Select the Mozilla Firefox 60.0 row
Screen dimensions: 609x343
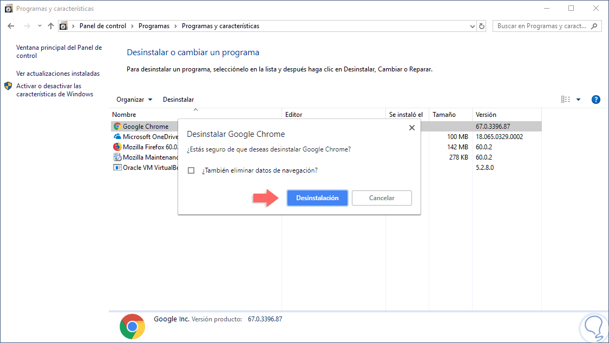coord(326,147)
